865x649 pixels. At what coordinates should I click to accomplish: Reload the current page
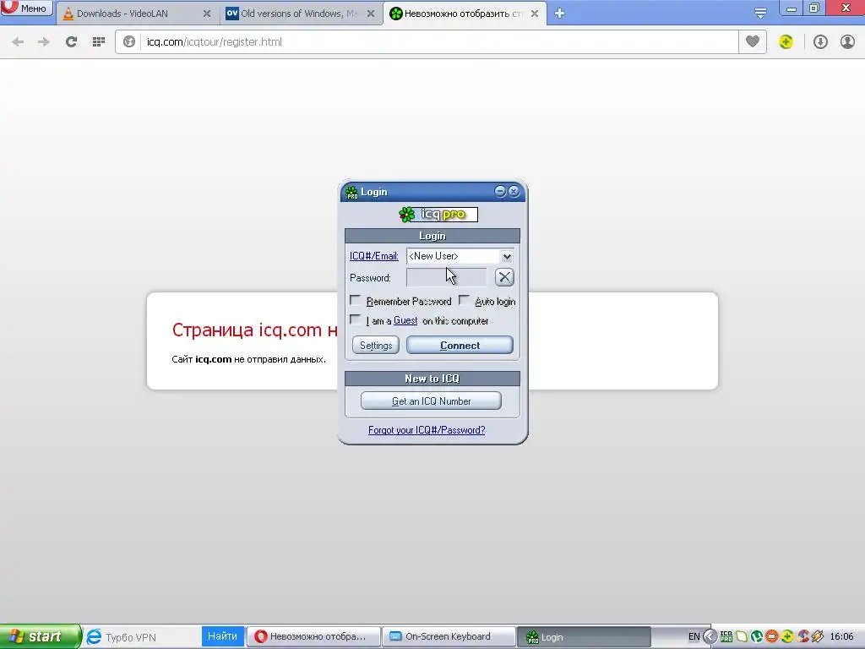[71, 42]
